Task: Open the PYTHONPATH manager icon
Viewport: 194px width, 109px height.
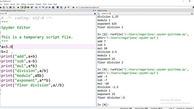Action: point(69,7)
